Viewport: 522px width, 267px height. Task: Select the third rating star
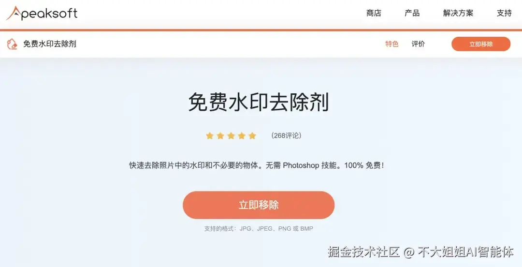231,135
